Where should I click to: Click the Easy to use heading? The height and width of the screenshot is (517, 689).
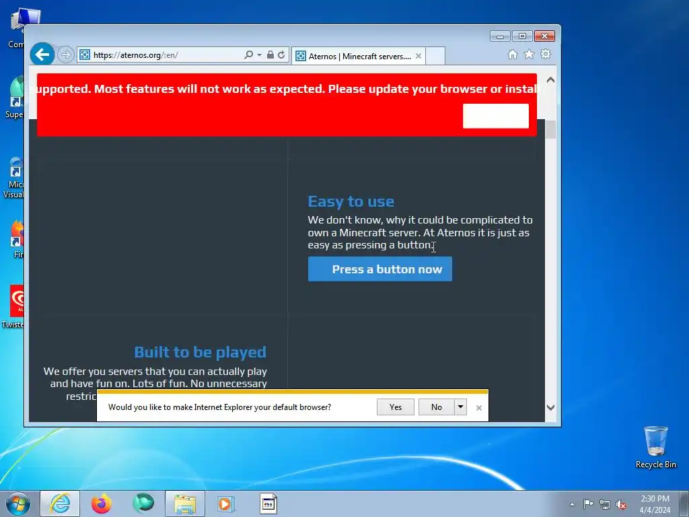[351, 201]
